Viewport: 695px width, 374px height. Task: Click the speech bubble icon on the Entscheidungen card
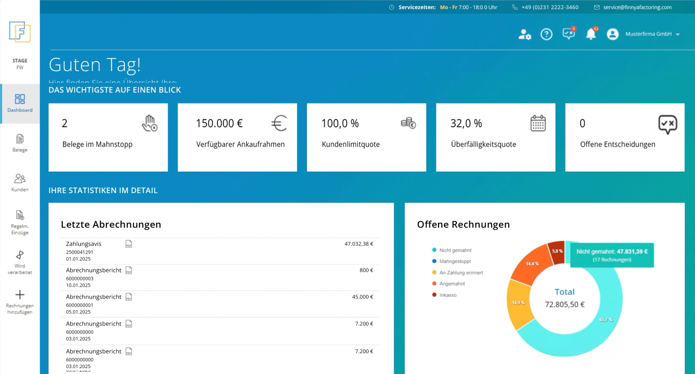(x=668, y=124)
